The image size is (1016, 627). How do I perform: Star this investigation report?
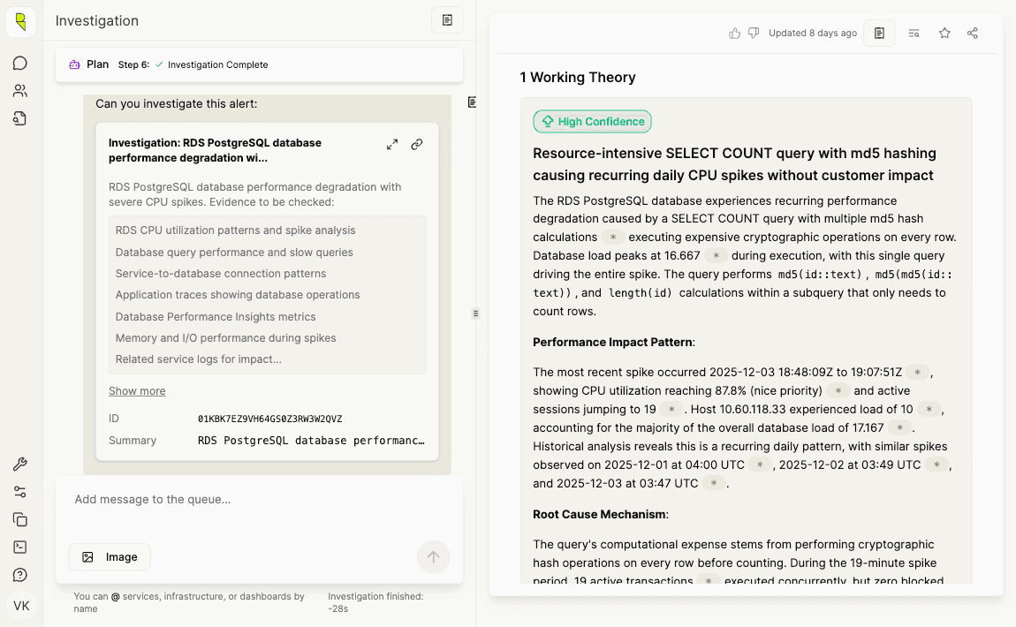(x=944, y=33)
